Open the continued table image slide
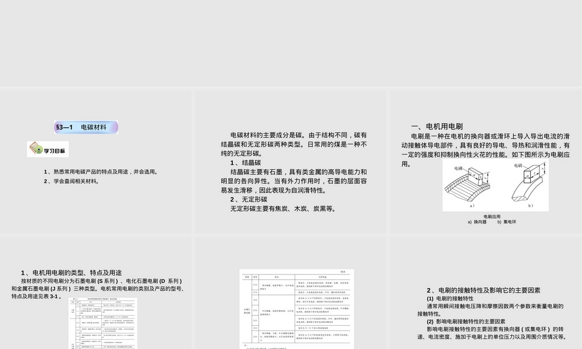This screenshot has width=582, height=349. (297, 309)
